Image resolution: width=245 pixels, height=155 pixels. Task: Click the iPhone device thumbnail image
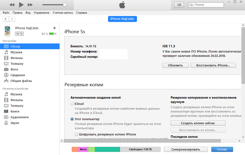pos(7,31)
